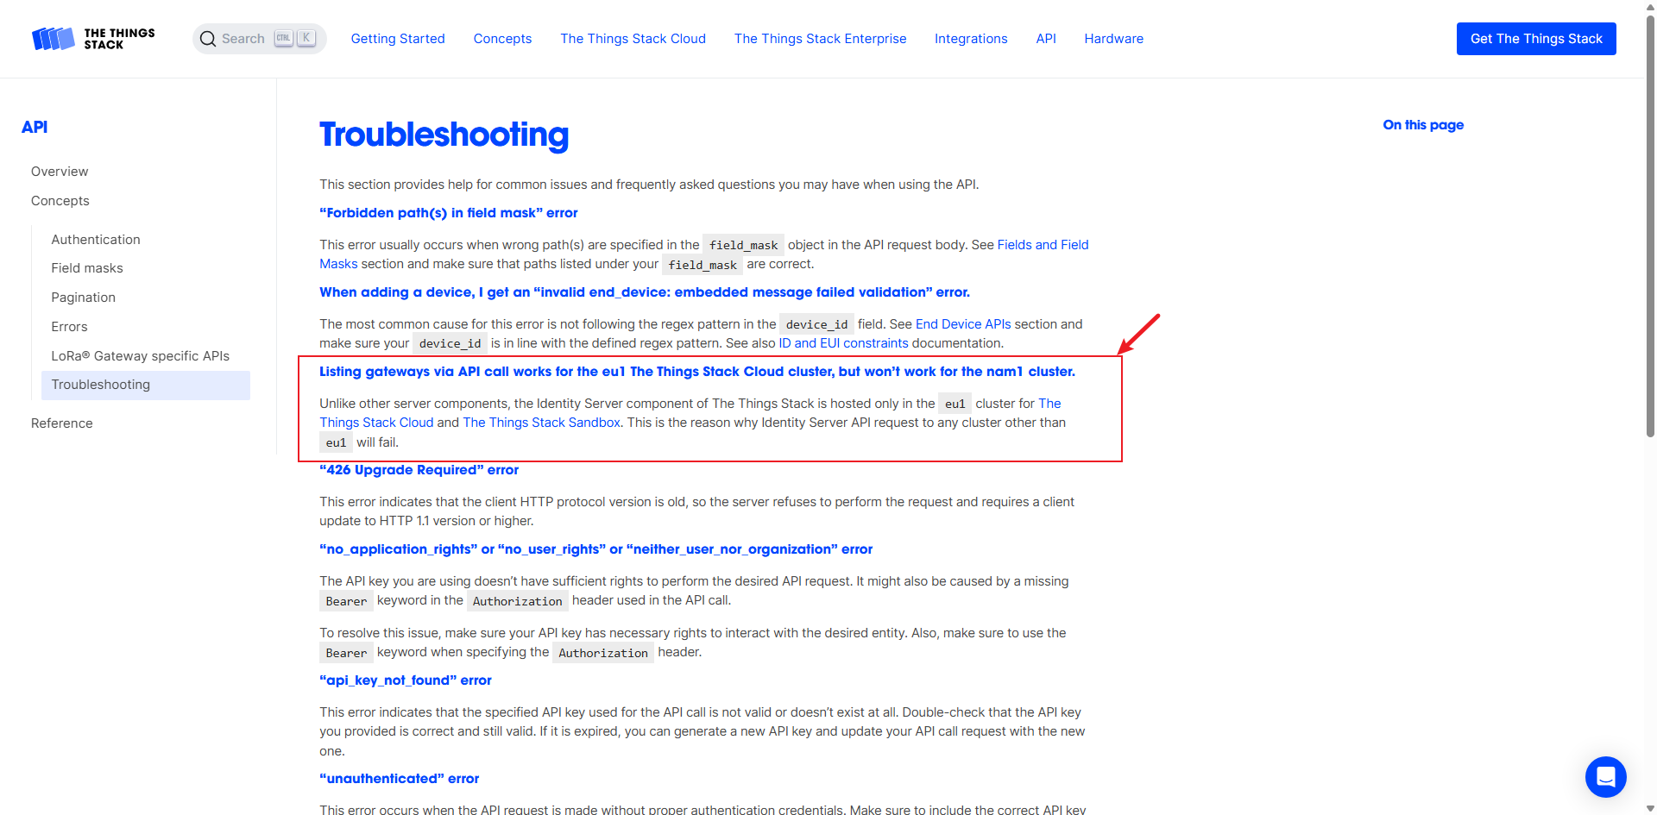This screenshot has width=1657, height=815.
Task: Open Authentication sidebar item
Action: 96,240
